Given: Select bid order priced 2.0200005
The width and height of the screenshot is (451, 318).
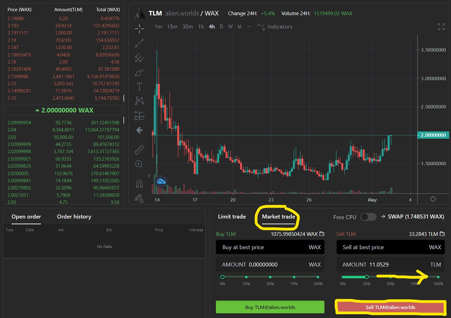Looking at the screenshot, I should tap(63, 173).
